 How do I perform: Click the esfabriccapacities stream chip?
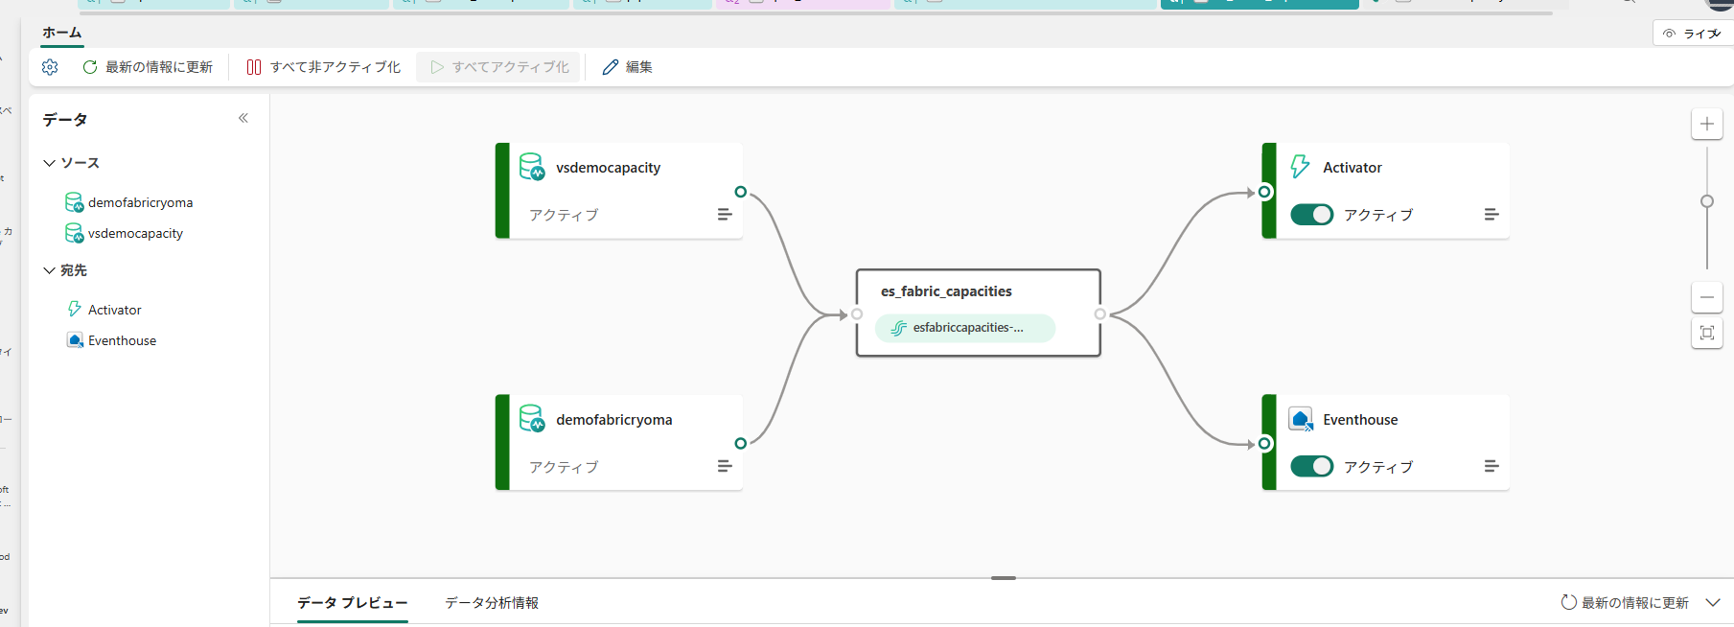point(965,328)
